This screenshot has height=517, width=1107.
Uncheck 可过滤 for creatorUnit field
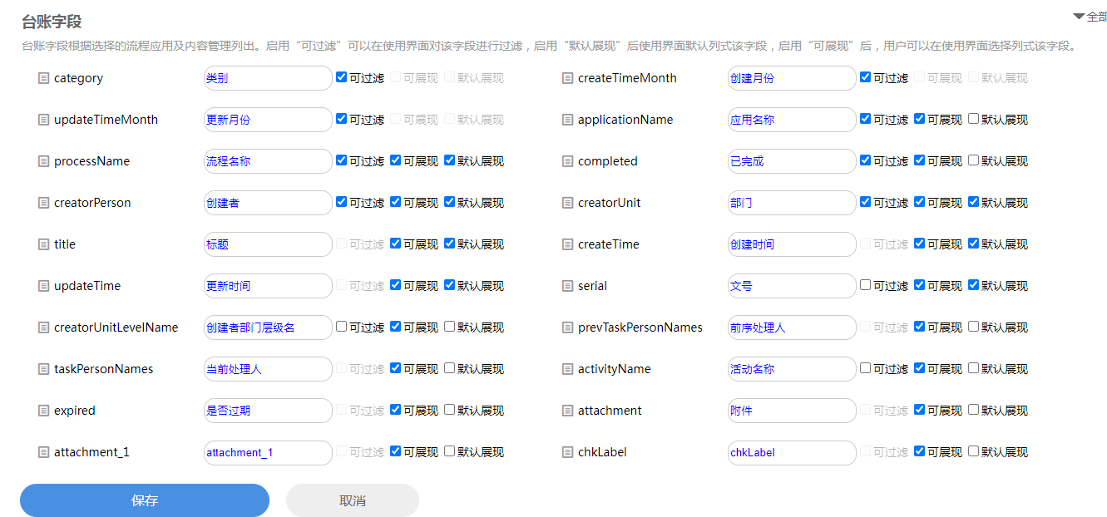866,202
